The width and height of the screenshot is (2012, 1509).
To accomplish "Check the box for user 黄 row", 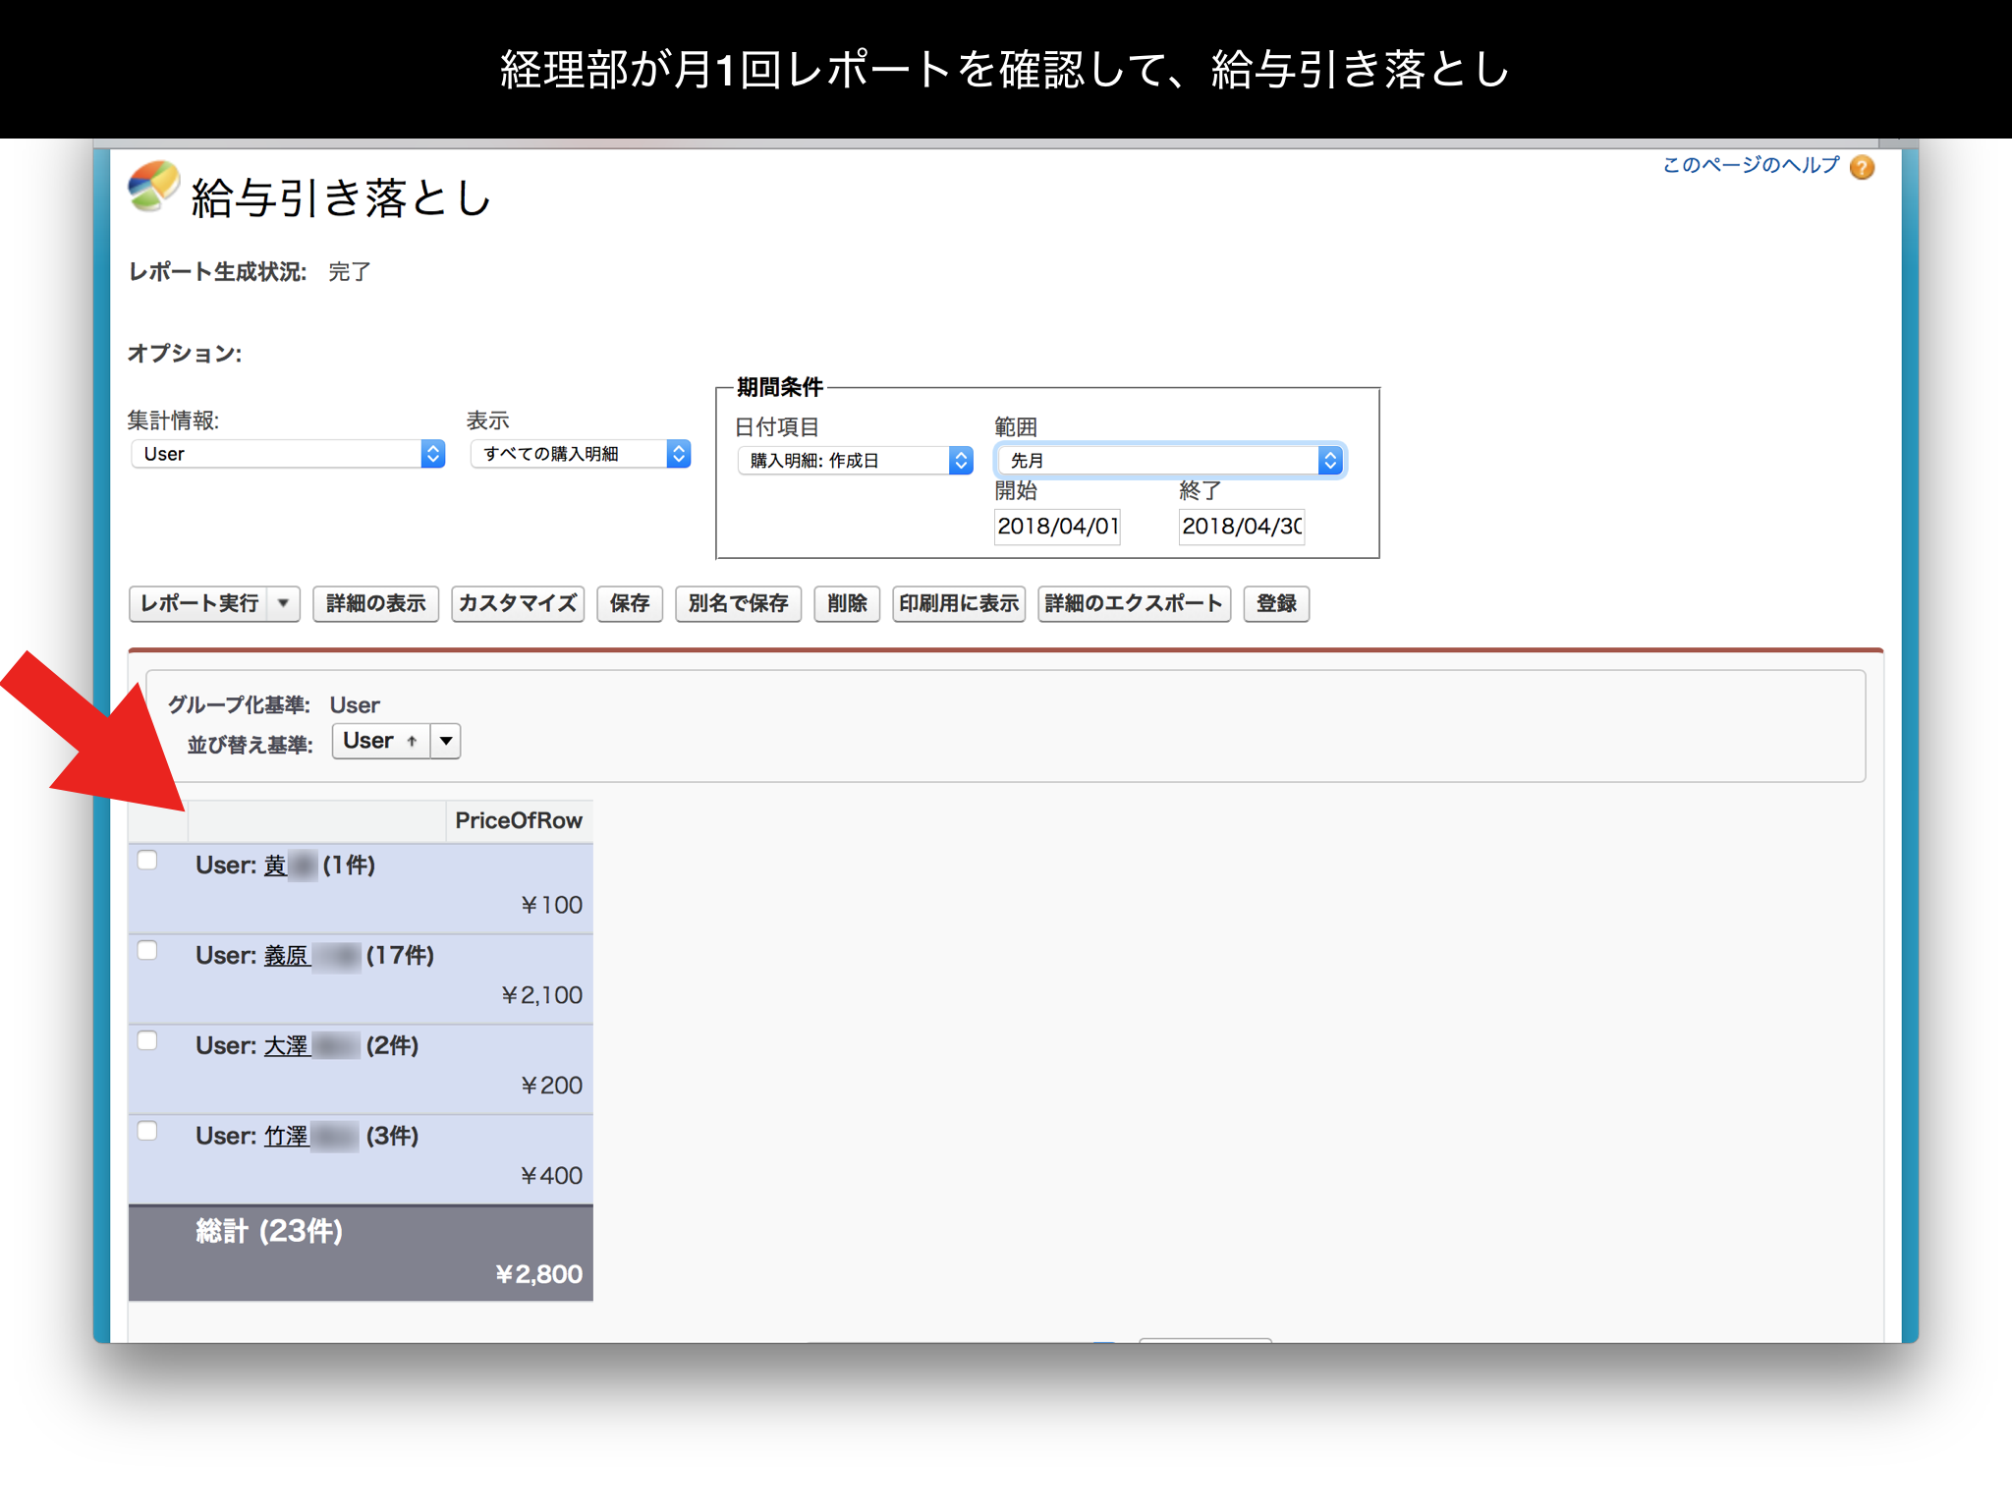I will 147,861.
